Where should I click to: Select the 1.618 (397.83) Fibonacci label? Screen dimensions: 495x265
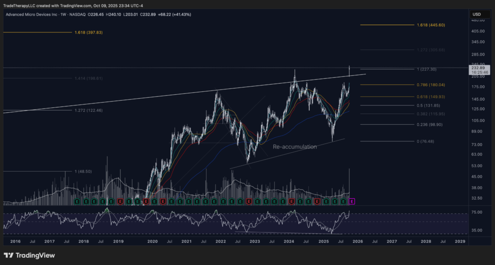89,32
